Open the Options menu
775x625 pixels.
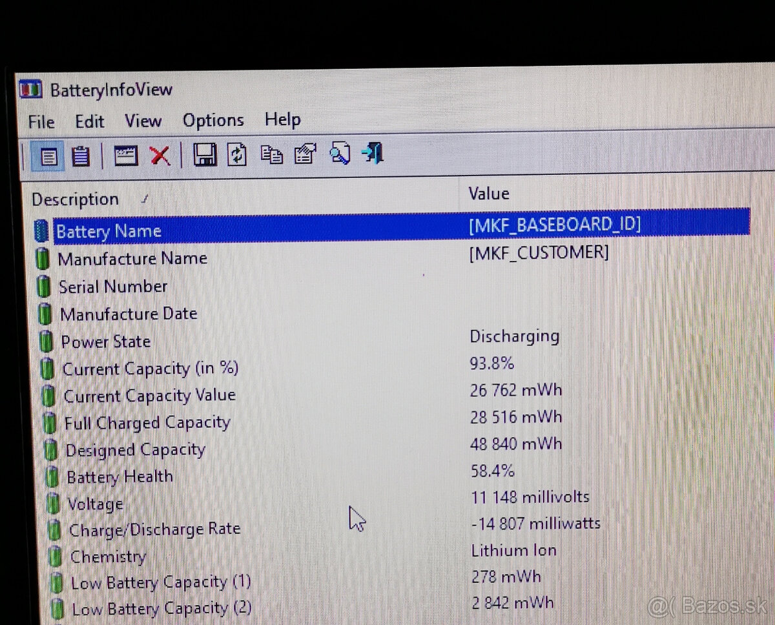pyautogui.click(x=213, y=120)
